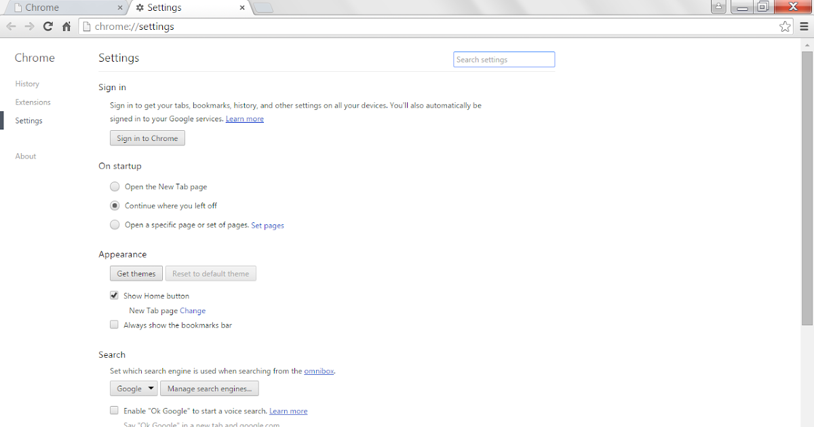The width and height of the screenshot is (814, 427).
Task: Click Get themes button
Action: click(x=136, y=274)
